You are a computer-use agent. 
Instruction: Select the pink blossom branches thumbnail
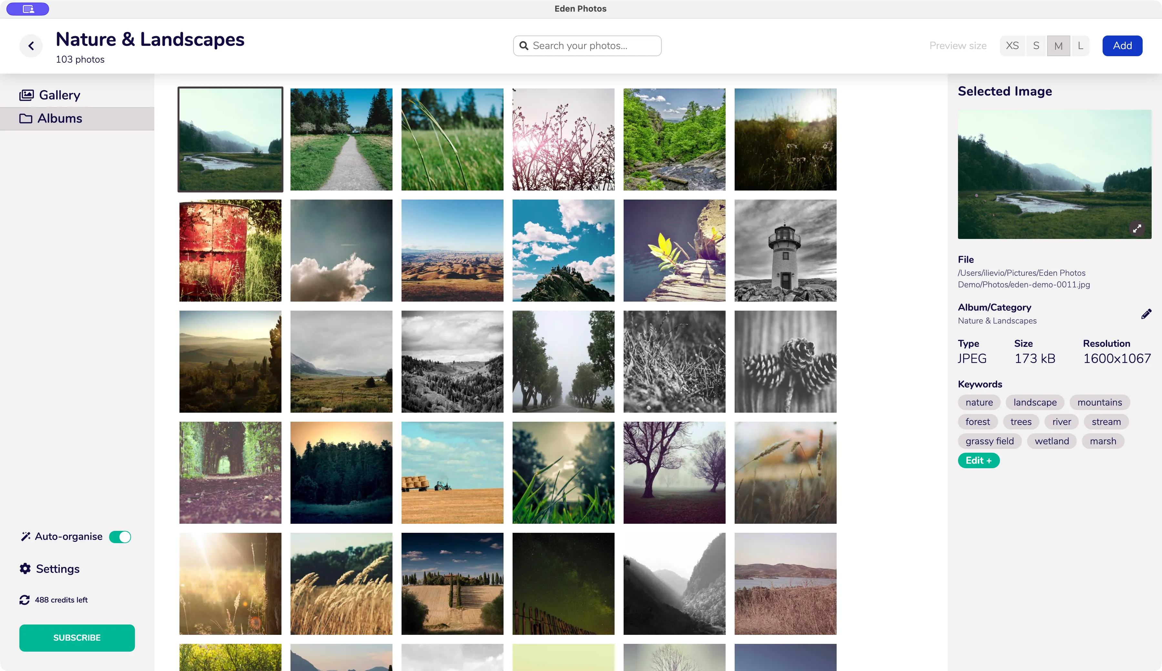click(x=563, y=139)
